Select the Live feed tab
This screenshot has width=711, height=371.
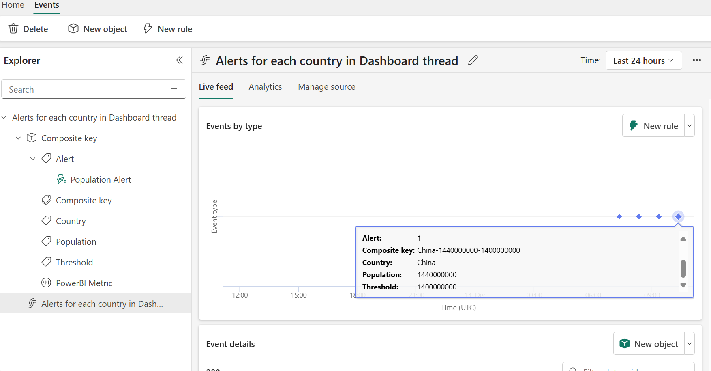pos(216,87)
